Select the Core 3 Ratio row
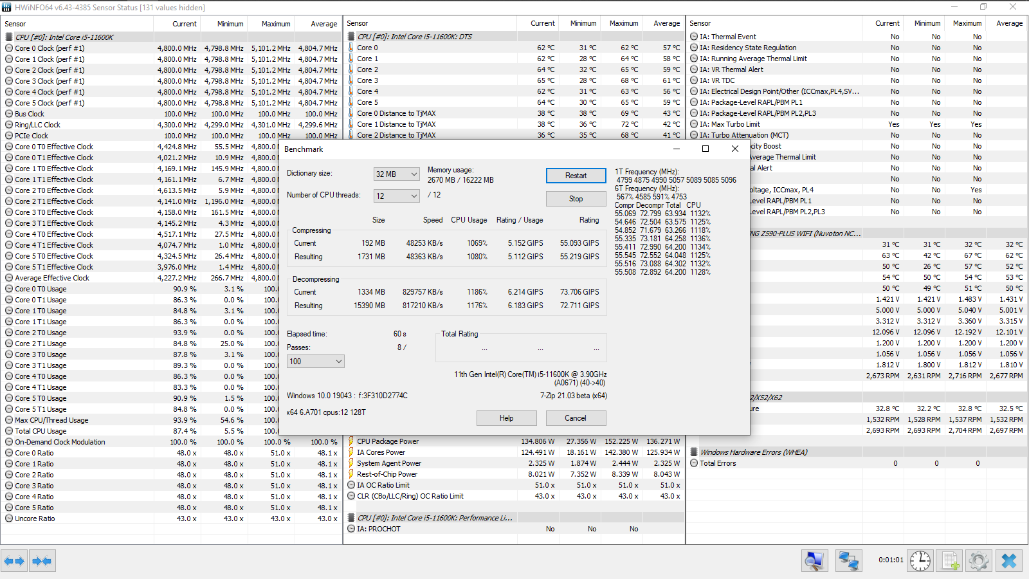The width and height of the screenshot is (1029, 579). point(171,486)
